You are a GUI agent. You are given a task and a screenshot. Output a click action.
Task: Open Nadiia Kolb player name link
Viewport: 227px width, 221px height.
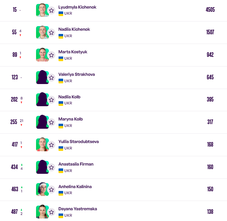(x=69, y=97)
